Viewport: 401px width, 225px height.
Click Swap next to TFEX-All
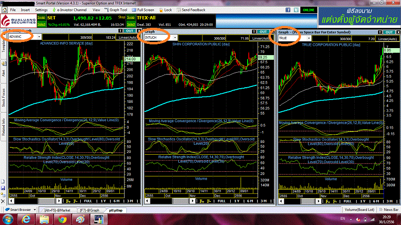pos(131,17)
